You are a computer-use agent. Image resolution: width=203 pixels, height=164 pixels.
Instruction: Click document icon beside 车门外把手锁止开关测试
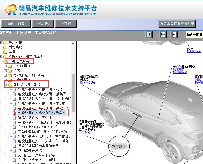tap(14, 160)
